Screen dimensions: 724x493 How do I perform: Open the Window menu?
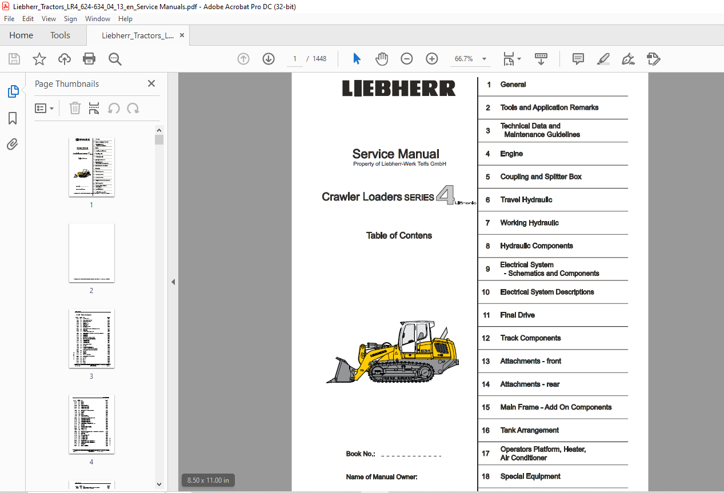pos(98,19)
